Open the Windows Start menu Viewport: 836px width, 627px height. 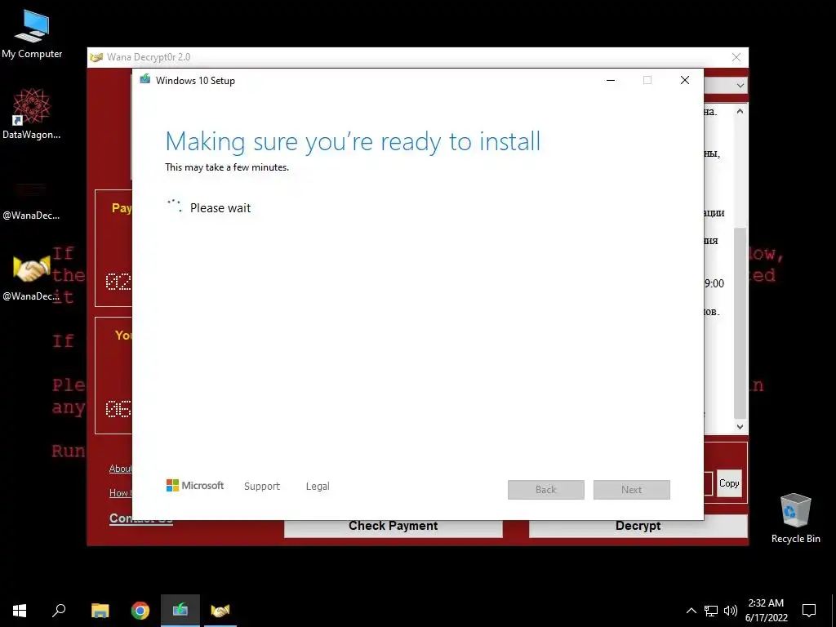20,611
